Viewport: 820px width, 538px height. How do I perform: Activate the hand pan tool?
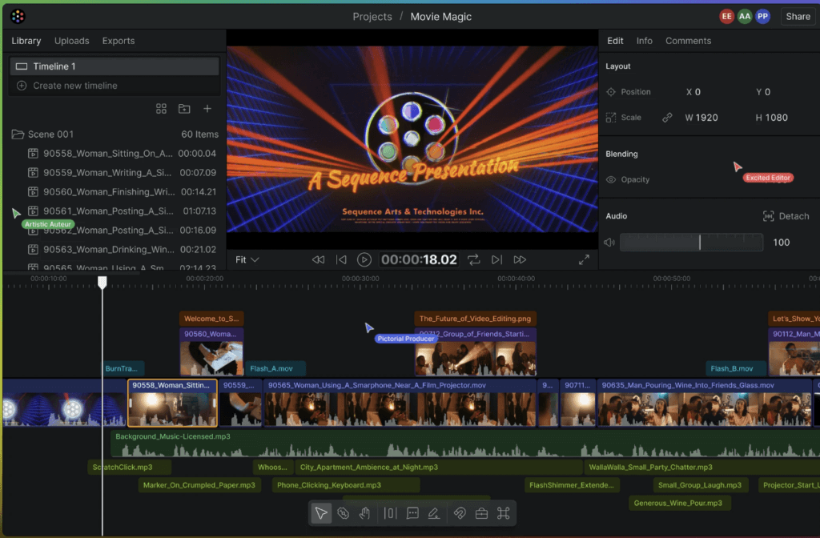click(365, 513)
